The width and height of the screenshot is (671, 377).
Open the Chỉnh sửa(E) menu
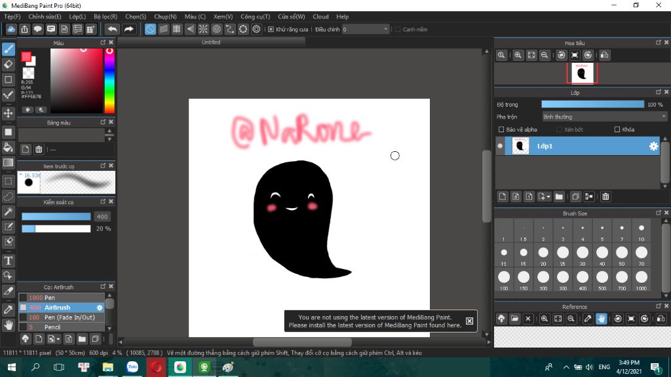[x=45, y=16]
